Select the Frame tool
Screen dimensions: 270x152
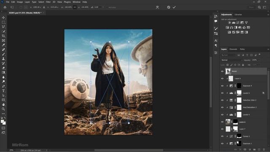click(3, 41)
